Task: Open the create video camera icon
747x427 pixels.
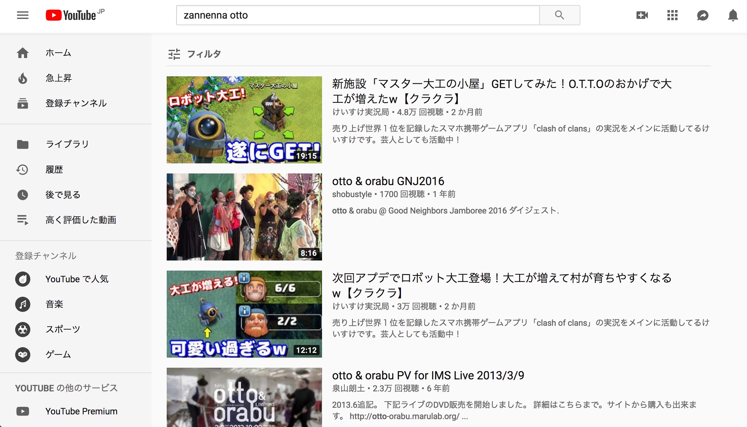Action: tap(642, 15)
